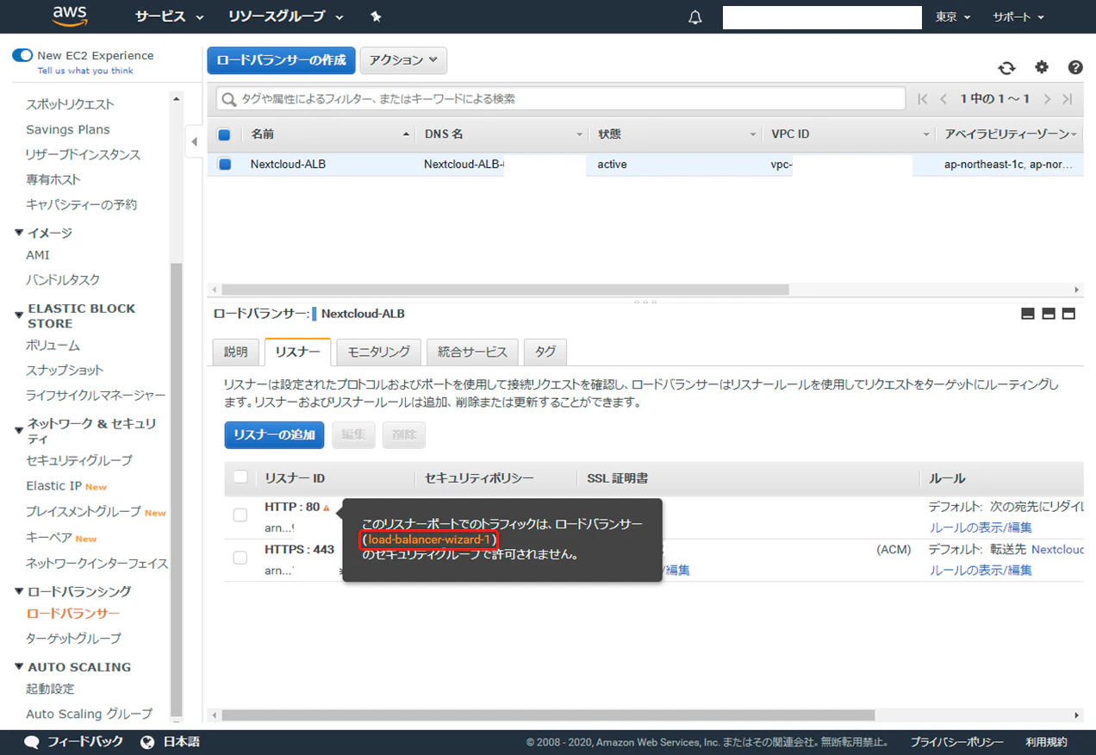Collapse the ELASTIC BLOCK STORE section
Screen dimensions: 1096x755
tap(20, 315)
